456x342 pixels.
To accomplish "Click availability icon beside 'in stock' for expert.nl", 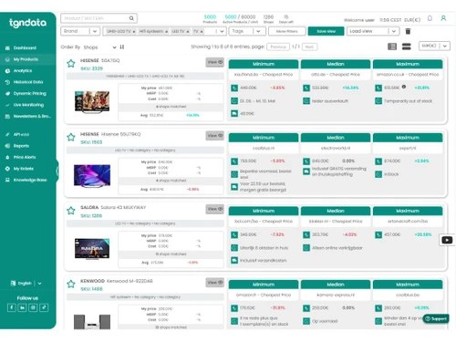I will point(378,174).
